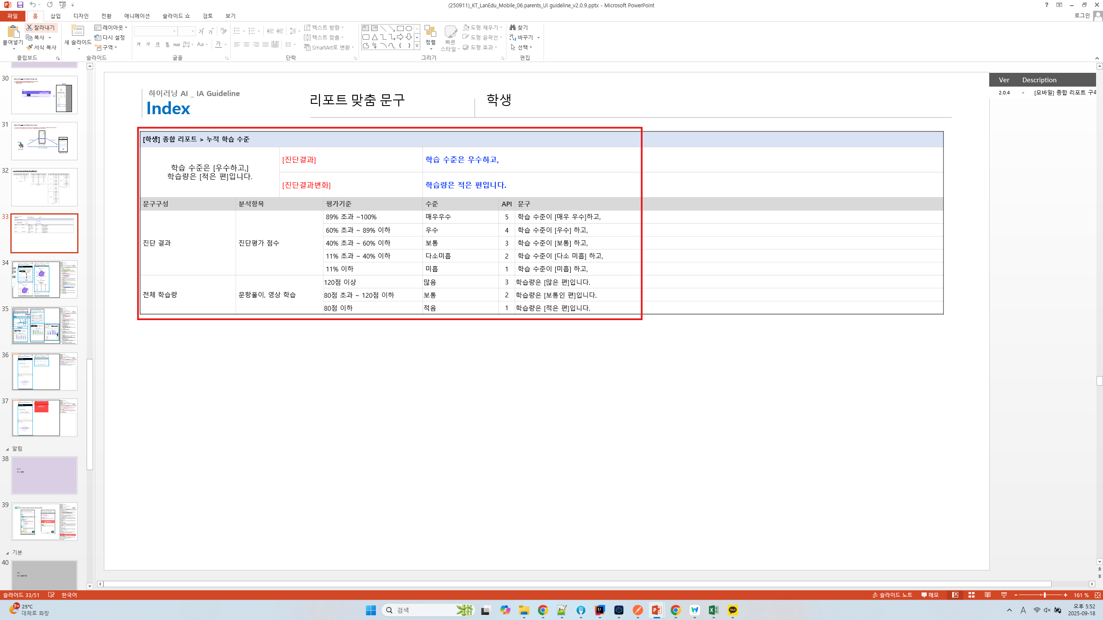Screen dimensions: 1103x620
Task: Open the Animations (애니메이션) tab
Action: [137, 16]
